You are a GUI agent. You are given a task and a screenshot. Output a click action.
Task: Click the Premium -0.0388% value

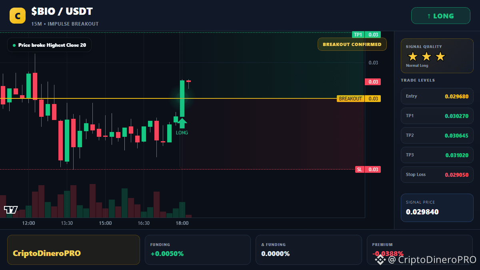(388, 254)
